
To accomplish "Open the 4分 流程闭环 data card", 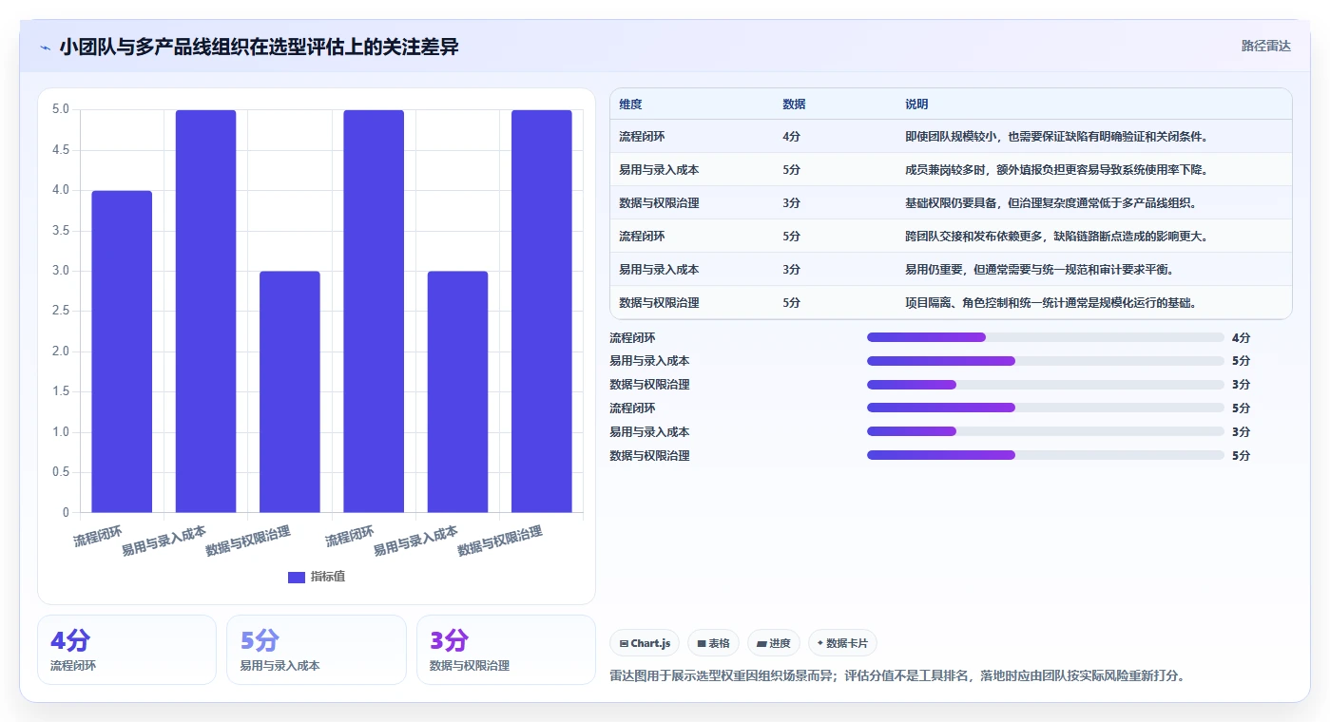I will point(127,650).
